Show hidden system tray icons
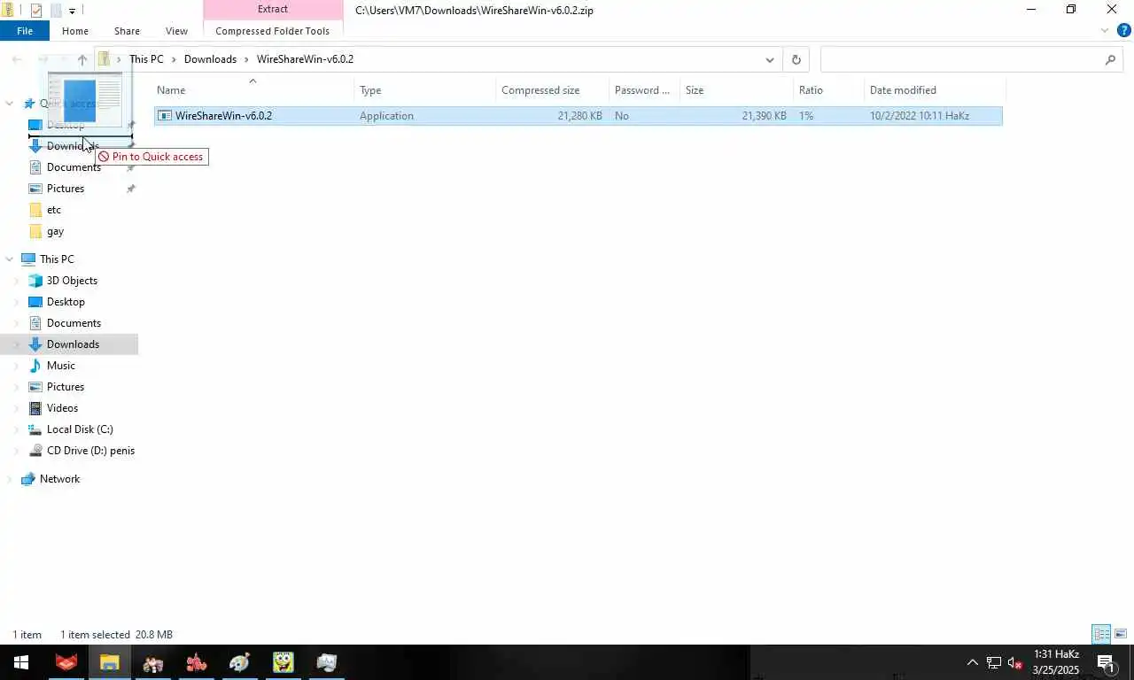The height and width of the screenshot is (680, 1134). [973, 662]
